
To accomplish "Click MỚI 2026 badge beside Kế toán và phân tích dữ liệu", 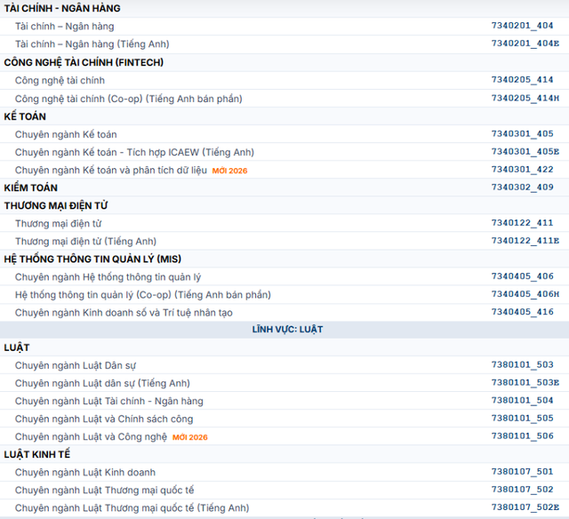I will click(x=229, y=171).
